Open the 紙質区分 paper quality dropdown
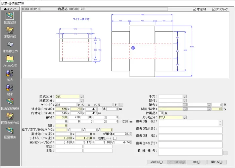The height and width of the screenshot is (168, 235). pos(82,100)
